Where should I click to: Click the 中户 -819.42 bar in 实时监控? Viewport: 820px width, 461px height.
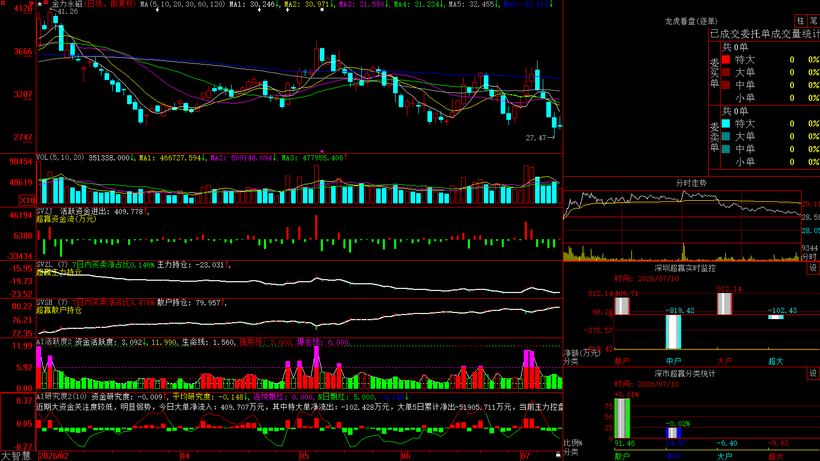673,332
